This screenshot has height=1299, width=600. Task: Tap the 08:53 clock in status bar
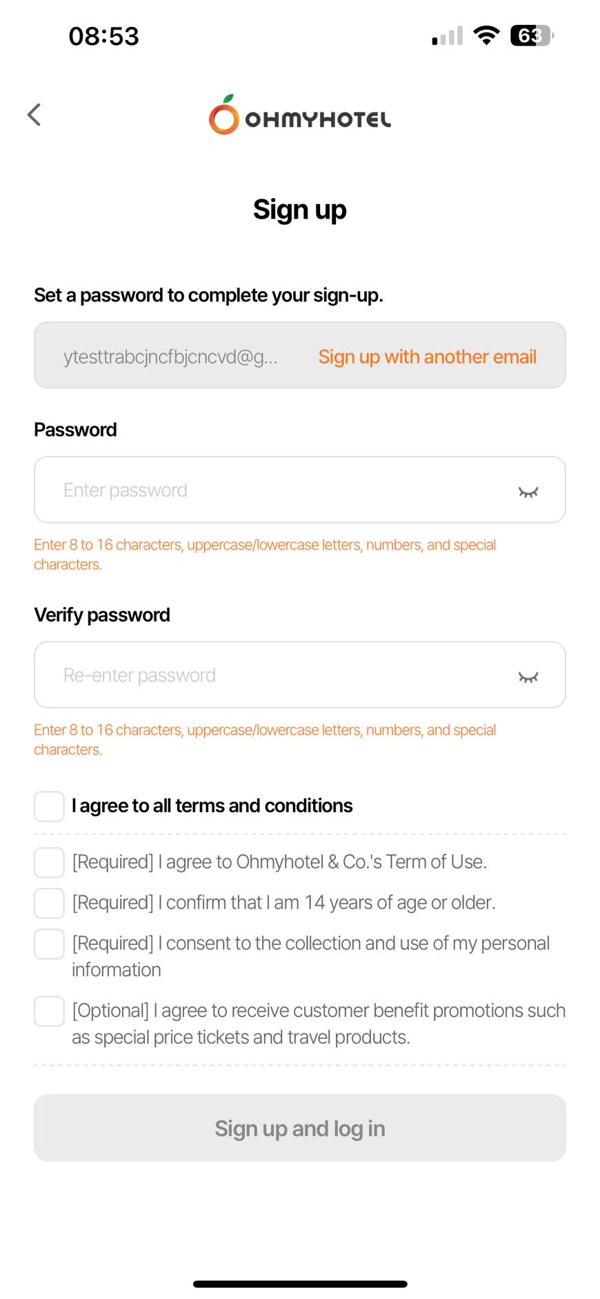point(103,36)
